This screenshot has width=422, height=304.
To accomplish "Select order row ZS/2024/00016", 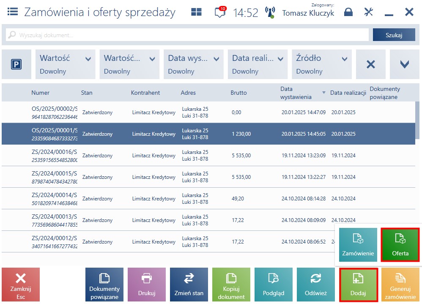I will click(x=208, y=155).
